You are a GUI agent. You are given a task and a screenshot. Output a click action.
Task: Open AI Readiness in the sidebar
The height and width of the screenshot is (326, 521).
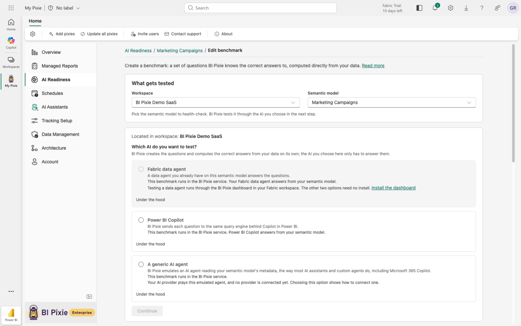click(x=61, y=80)
